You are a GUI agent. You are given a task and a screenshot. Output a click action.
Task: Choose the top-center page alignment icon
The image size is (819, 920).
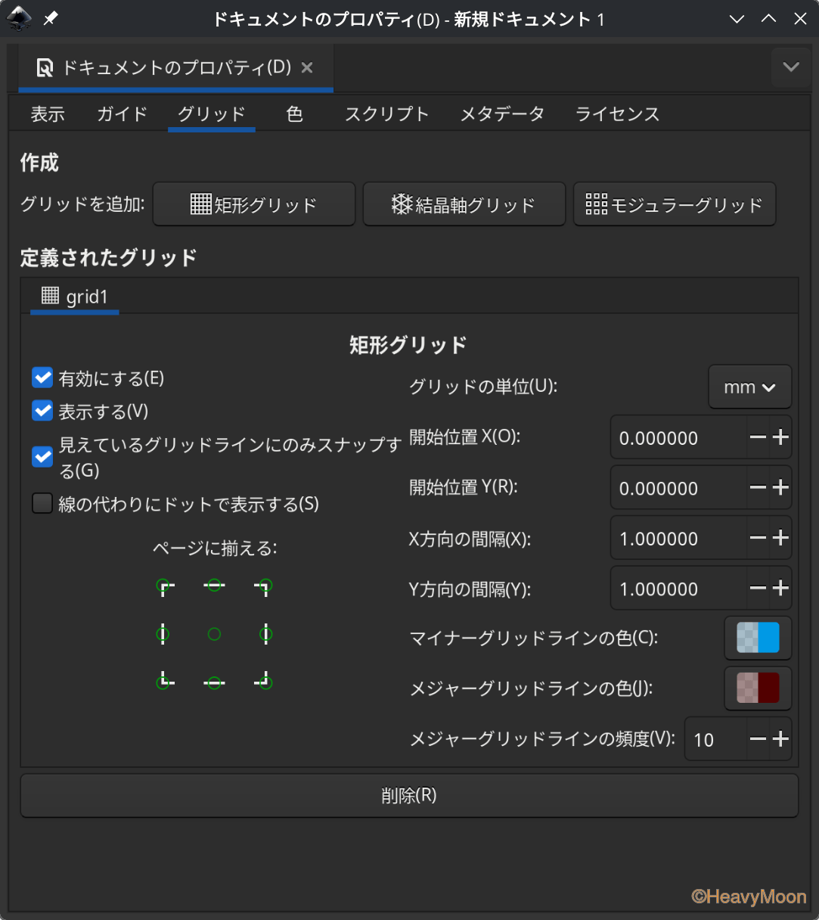(214, 586)
